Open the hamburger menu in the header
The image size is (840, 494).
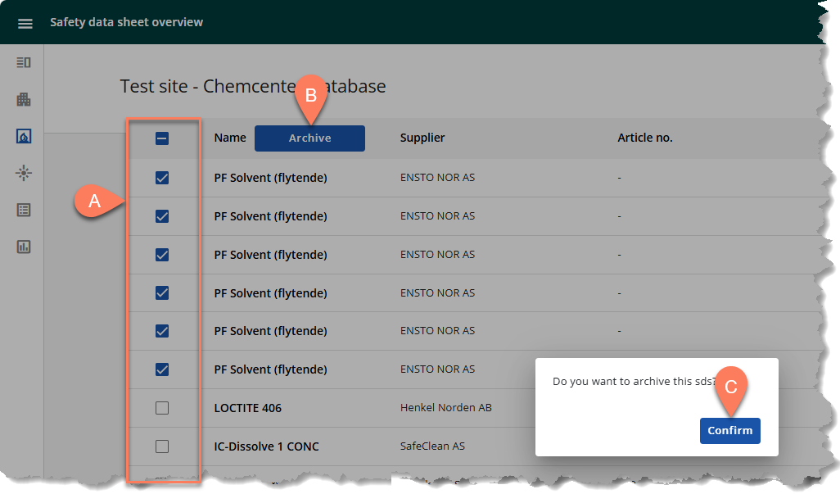pyautogui.click(x=25, y=23)
